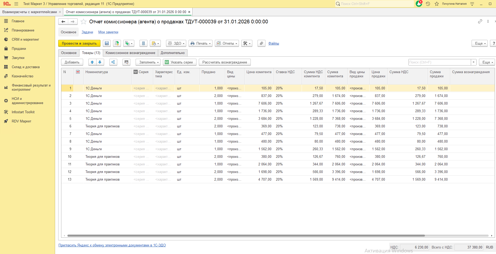Toggle favorite star next to document title
The image size is (496, 254).
[83, 22]
